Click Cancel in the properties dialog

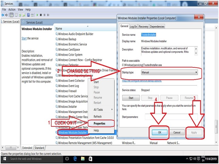point(177,132)
